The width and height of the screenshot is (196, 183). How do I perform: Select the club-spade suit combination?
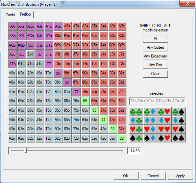click(179, 112)
